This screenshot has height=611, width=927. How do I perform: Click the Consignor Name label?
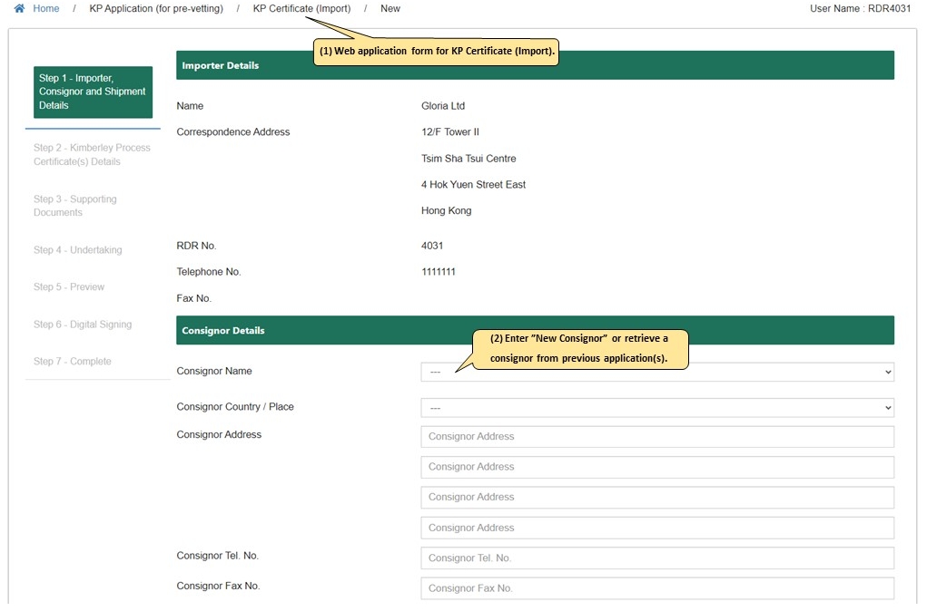click(x=214, y=371)
